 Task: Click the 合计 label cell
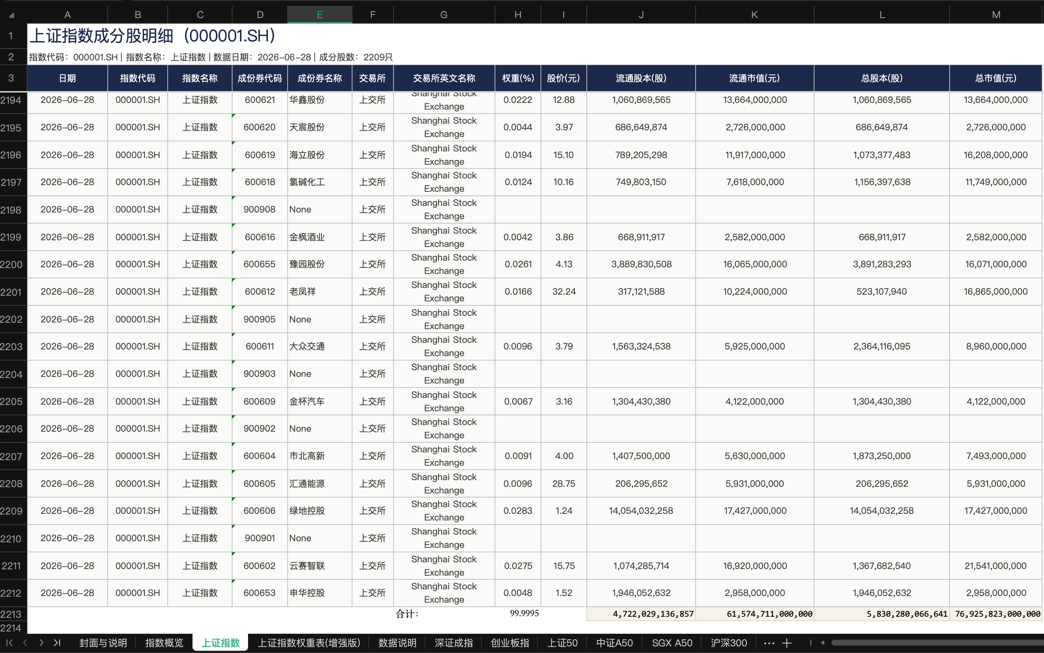pyautogui.click(x=444, y=614)
